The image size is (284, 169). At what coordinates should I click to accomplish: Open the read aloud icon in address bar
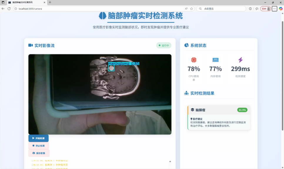(x=186, y=9)
